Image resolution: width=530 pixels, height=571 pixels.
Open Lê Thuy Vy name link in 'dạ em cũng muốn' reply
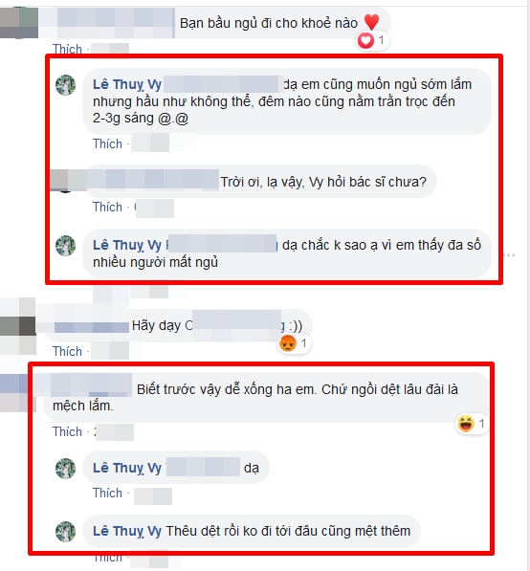tap(127, 84)
